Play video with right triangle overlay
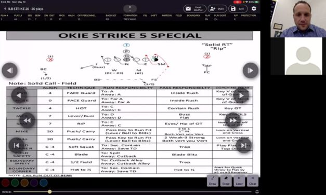 pos(241,95)
